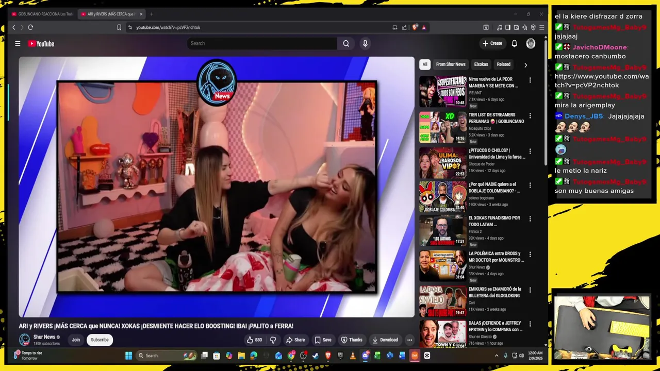Open weather widget Temps to rise
Screen dimensions: 660x371
click(28, 356)
